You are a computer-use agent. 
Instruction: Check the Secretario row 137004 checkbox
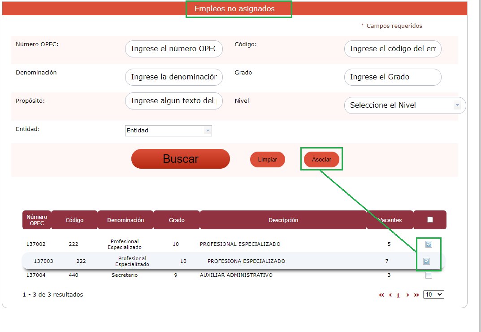pos(429,275)
